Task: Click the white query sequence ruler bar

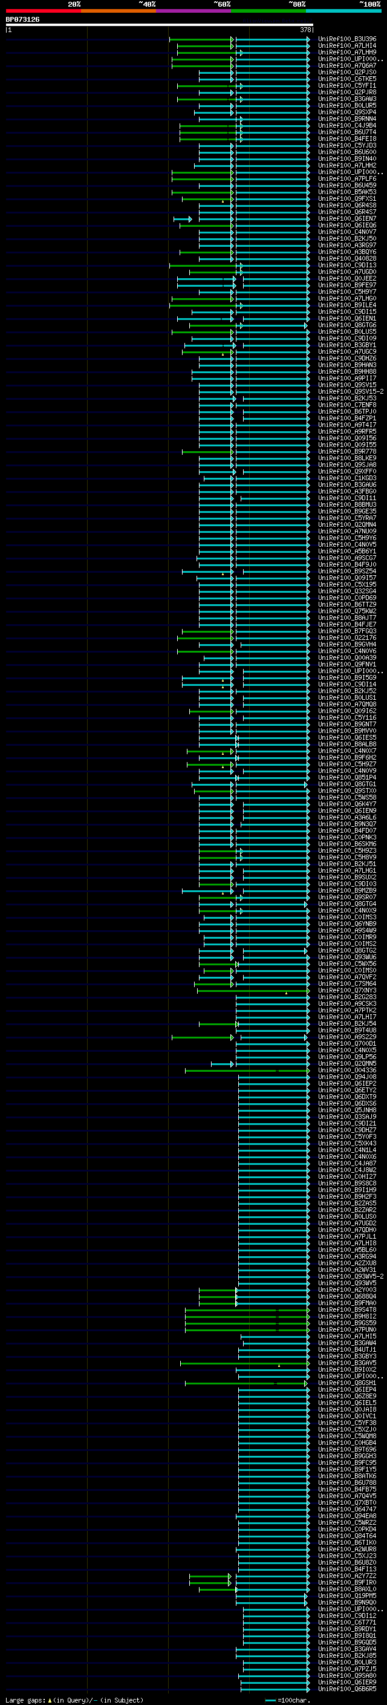Action: [159, 24]
